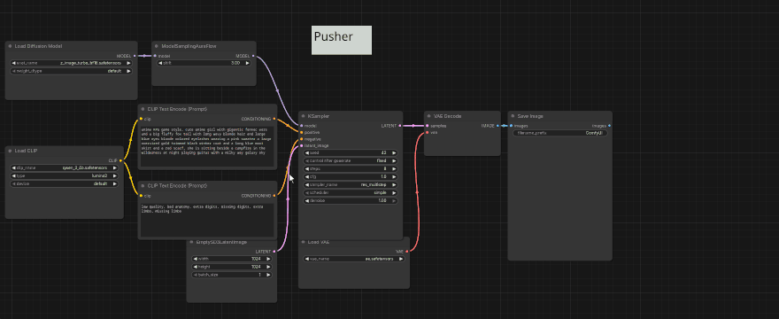Click the LATENT output socket on EmptySD3LatentImage
Image resolution: width=779 pixels, height=319 pixels.
274,252
